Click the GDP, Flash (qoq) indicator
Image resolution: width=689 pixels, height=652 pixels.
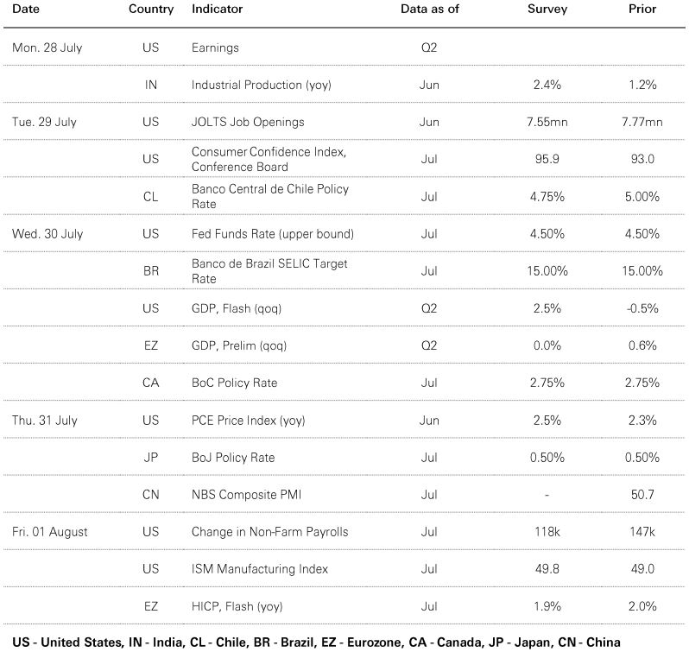(x=237, y=308)
